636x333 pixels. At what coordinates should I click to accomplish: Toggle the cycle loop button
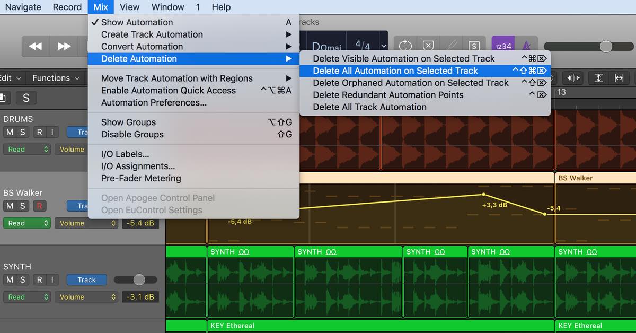[x=405, y=46]
